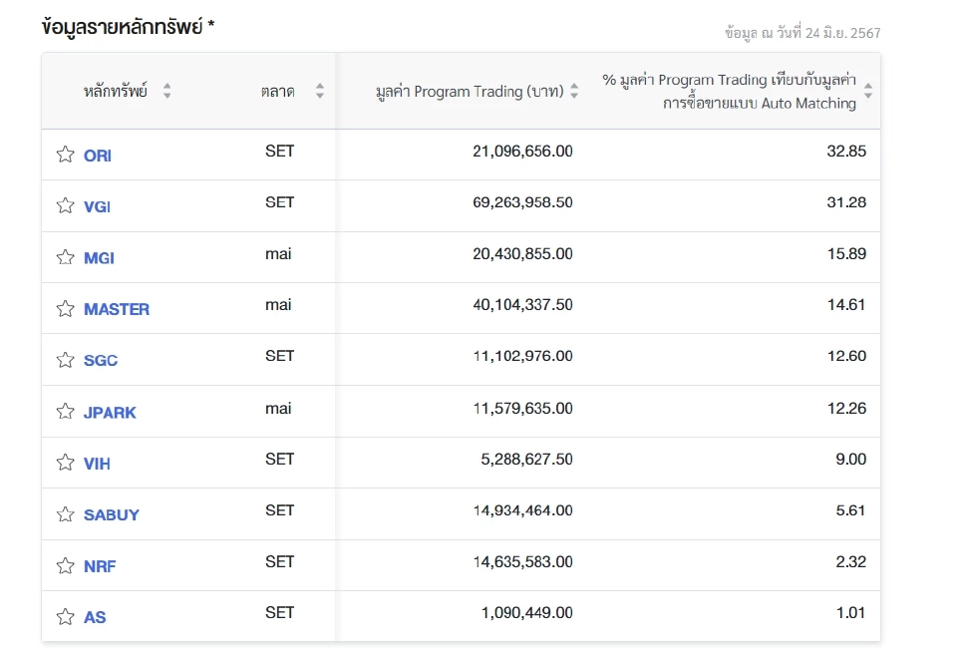Click the star icon next to AS
This screenshot has width=957, height=651.
[65, 617]
